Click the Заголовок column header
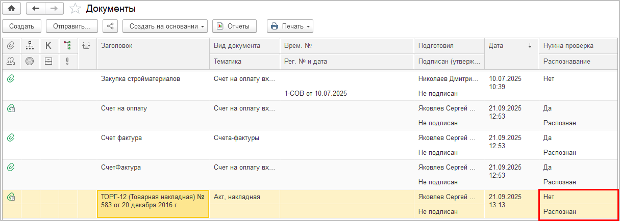The image size is (620, 221). 153,46
